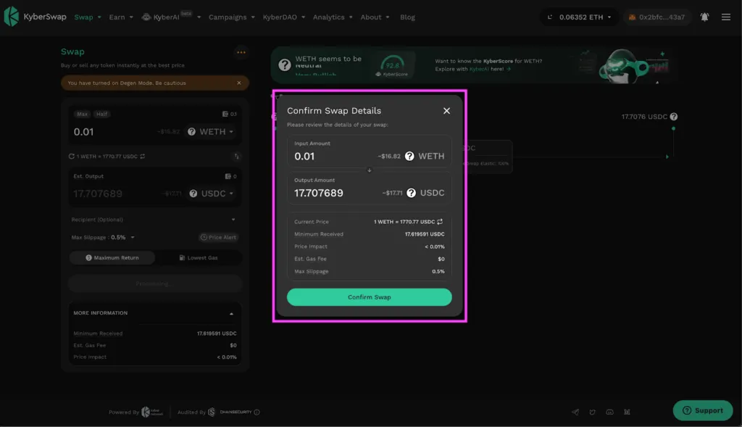Click the KyberSwap logo

pyautogui.click(x=35, y=17)
